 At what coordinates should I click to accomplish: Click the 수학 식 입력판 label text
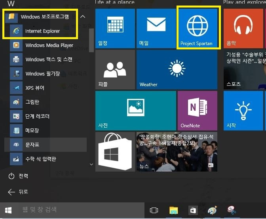[40, 159]
